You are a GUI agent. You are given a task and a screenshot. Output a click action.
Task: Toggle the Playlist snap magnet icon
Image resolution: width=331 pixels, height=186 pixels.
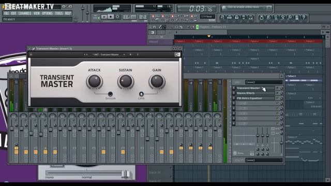154,27
